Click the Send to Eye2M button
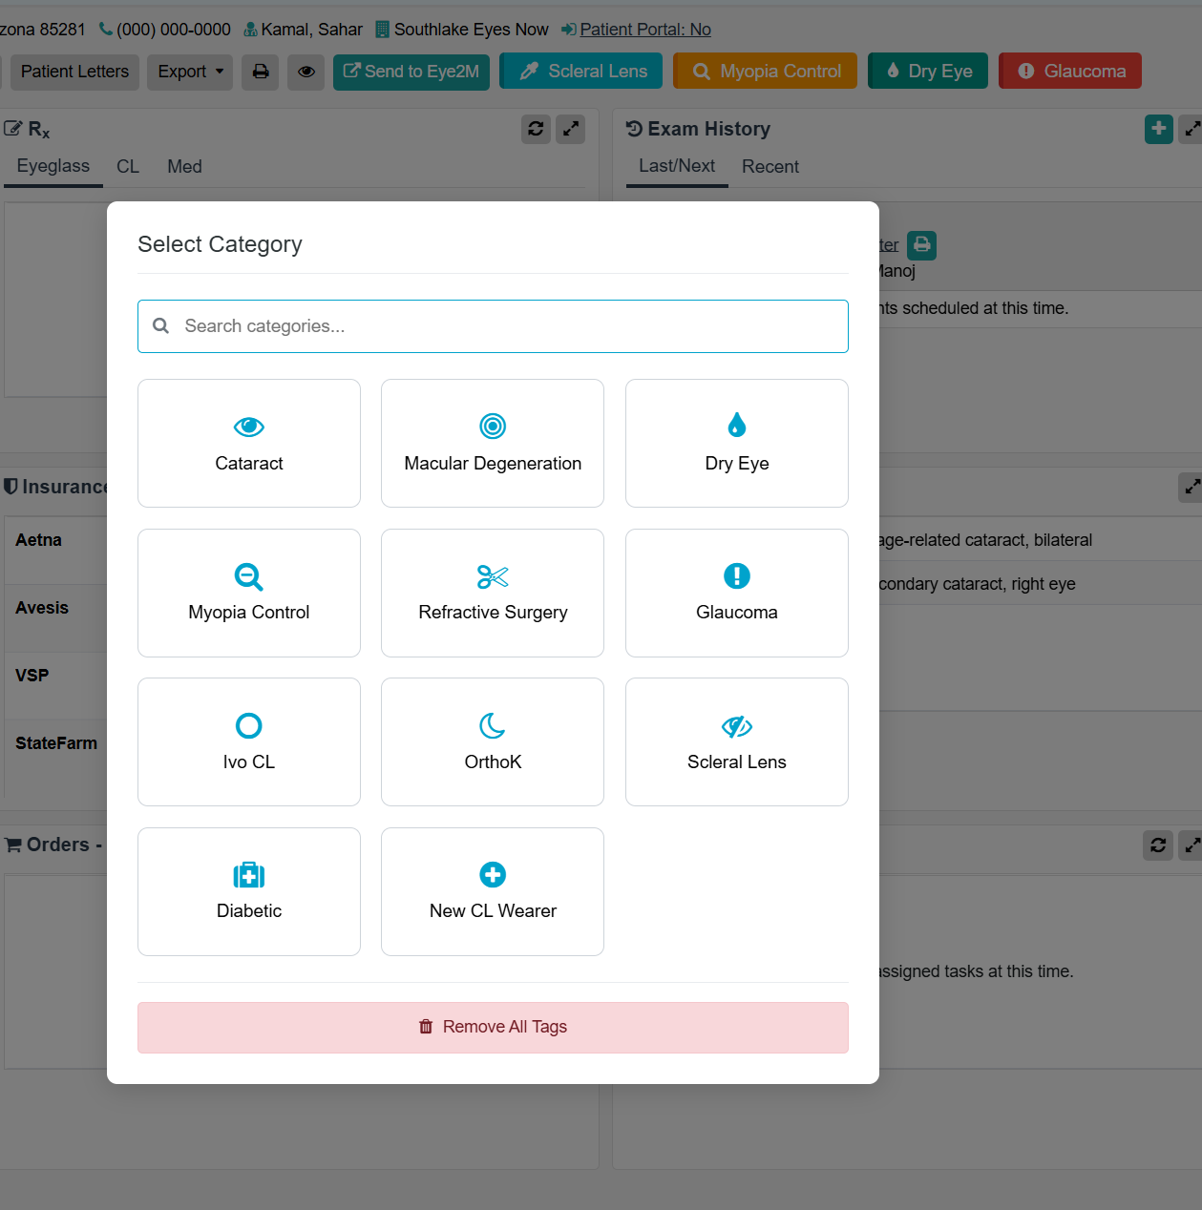The height and width of the screenshot is (1210, 1202). point(411,72)
